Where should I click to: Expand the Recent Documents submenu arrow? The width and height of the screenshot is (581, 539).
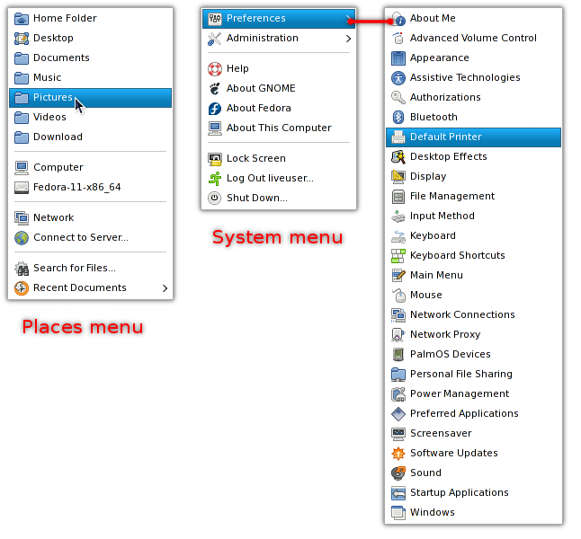pos(165,288)
